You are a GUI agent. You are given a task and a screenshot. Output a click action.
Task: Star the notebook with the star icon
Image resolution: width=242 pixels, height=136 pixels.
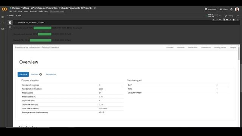pyautogui.click(x=95, y=8)
